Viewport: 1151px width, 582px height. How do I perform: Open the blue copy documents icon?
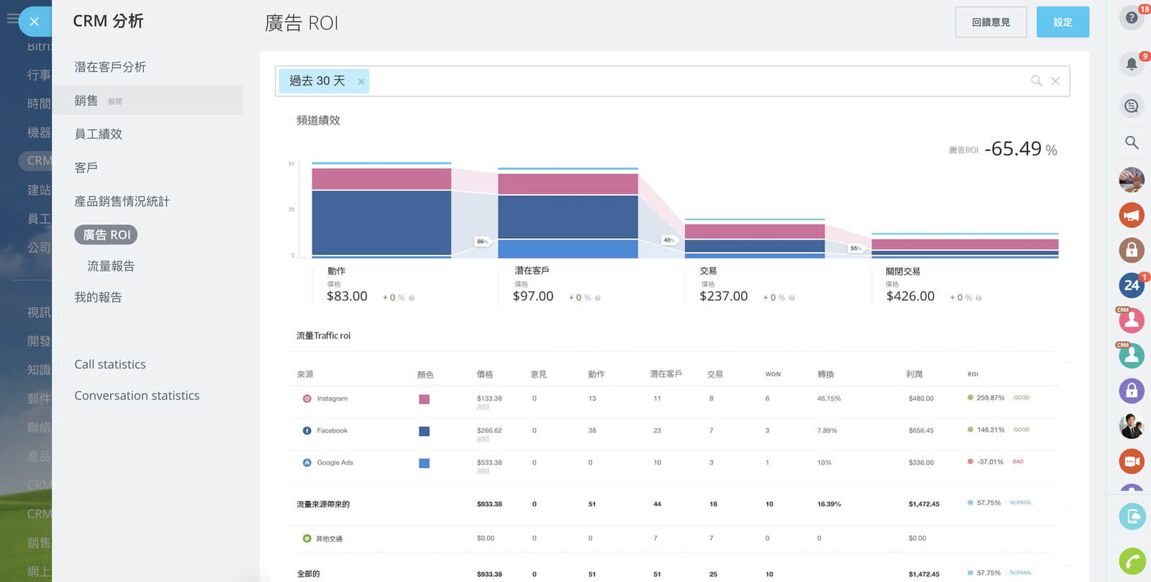point(1132,517)
